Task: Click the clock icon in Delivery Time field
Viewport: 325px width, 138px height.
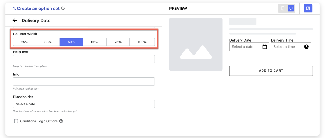Action: pos(306,47)
